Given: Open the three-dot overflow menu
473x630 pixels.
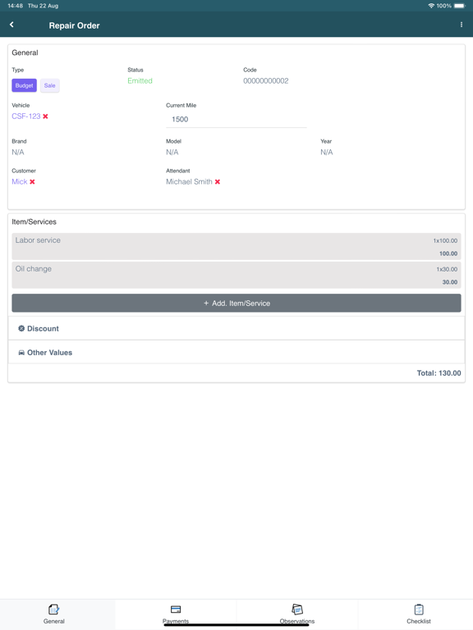Looking at the screenshot, I should [x=461, y=25].
